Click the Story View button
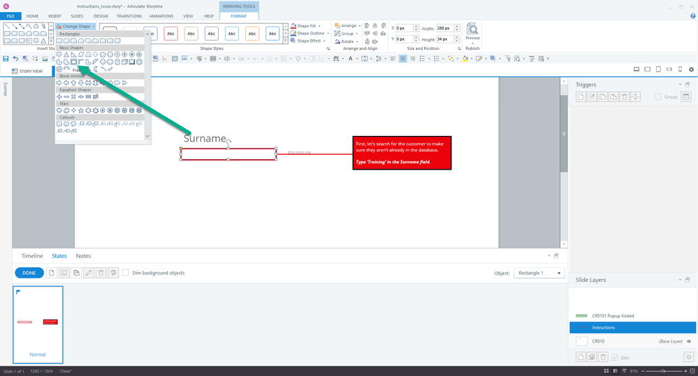Viewport: 698px width, 376px height. click(x=28, y=71)
